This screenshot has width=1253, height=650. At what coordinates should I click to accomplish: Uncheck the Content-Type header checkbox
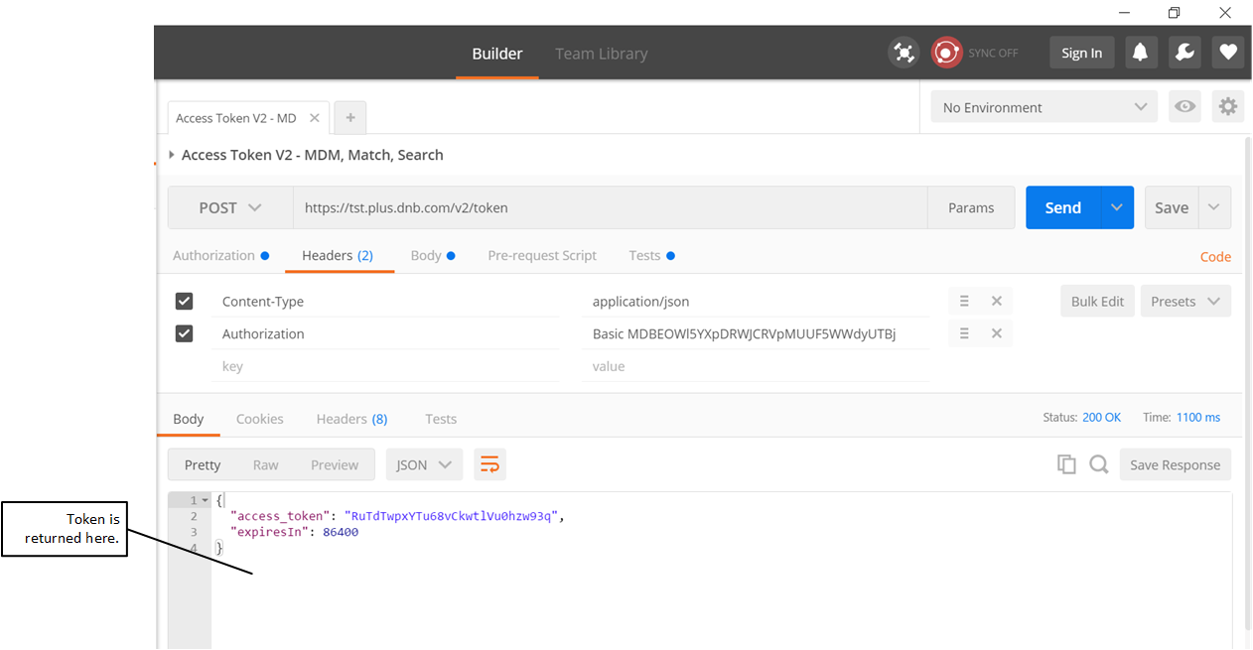pos(184,302)
